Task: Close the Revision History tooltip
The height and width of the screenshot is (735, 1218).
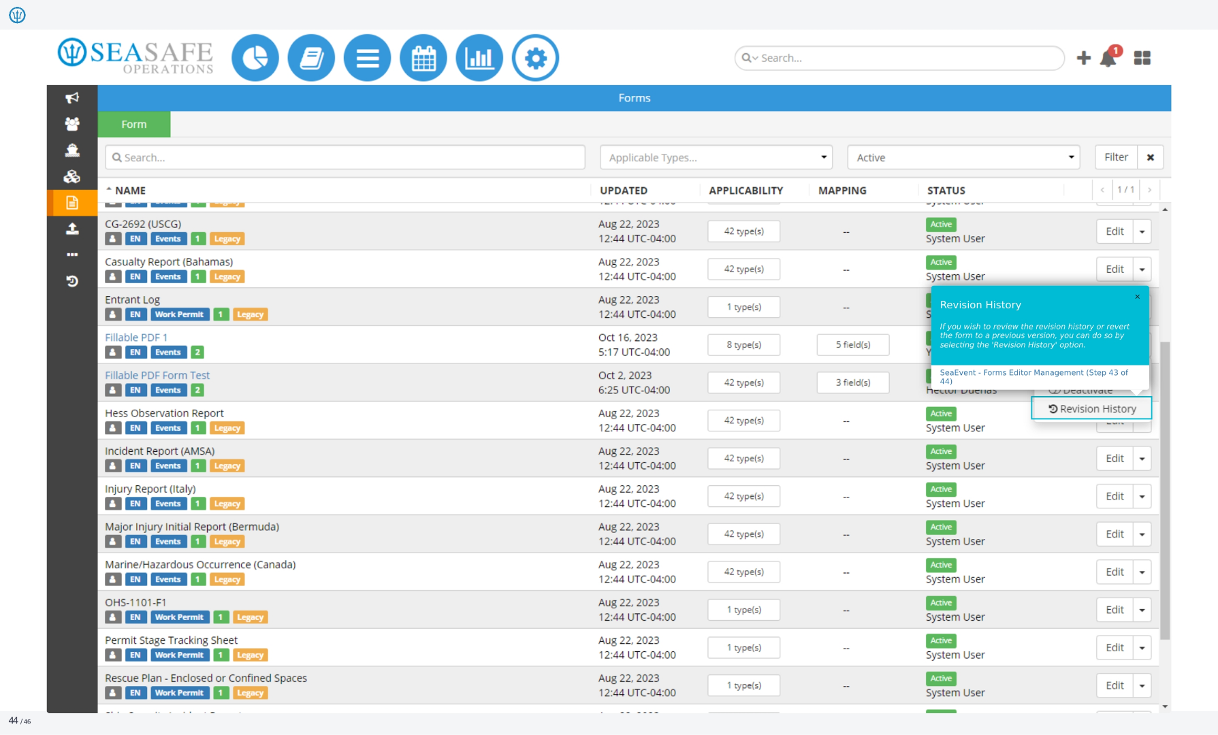Action: click(x=1137, y=297)
